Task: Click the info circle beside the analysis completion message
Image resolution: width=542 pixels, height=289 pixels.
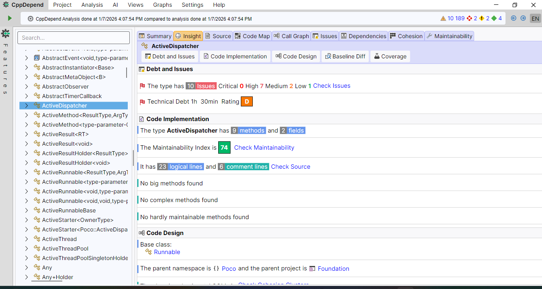Action: point(30,18)
